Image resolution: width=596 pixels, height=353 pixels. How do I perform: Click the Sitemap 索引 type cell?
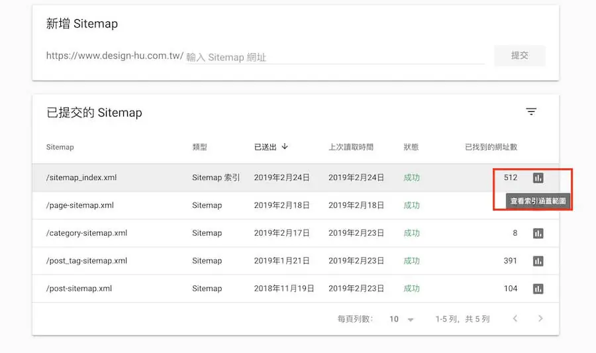click(216, 177)
